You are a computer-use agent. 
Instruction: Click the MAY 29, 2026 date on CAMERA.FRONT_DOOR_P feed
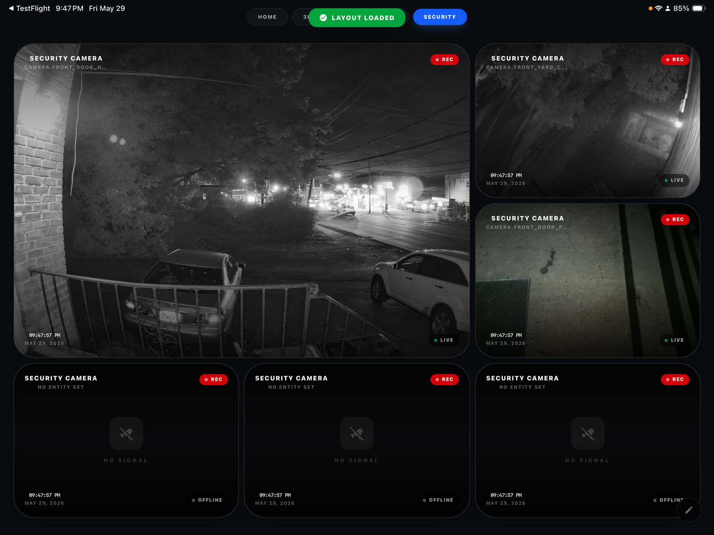click(506, 343)
